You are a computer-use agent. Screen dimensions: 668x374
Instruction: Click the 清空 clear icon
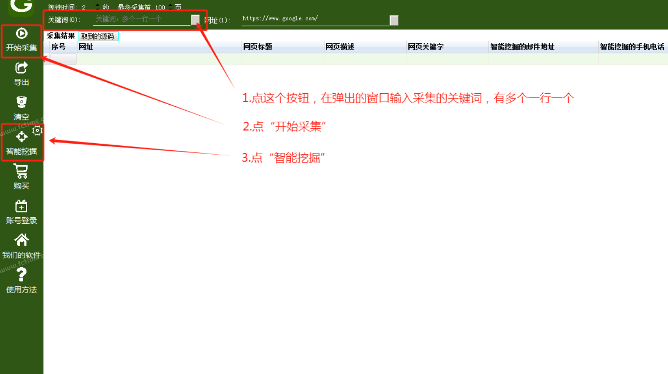[x=21, y=102]
